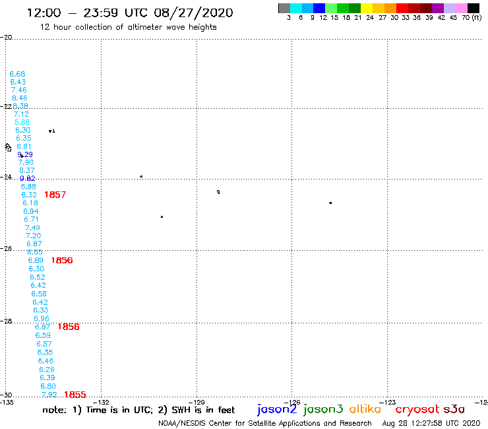
Task: Click the cyan swatch in the color scale
Action: (296, 8)
